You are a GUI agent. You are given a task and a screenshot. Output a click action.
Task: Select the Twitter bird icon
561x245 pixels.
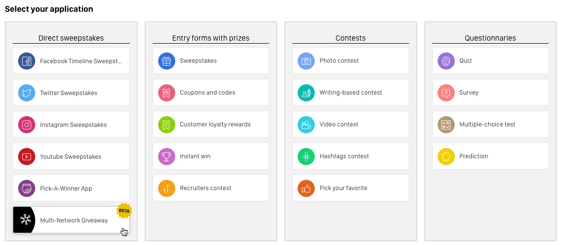coord(27,93)
